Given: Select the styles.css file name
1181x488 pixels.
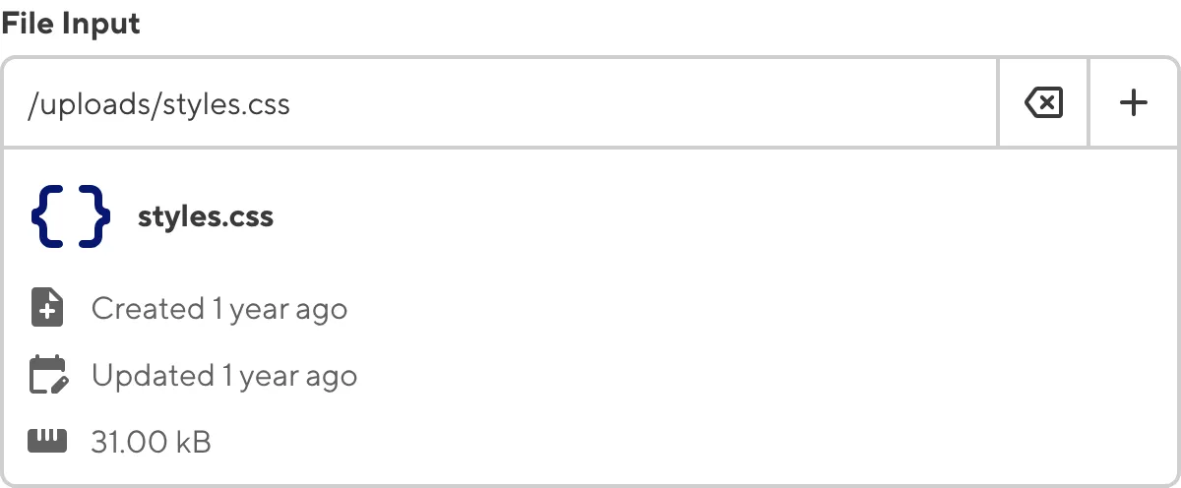Looking at the screenshot, I should 206,216.
